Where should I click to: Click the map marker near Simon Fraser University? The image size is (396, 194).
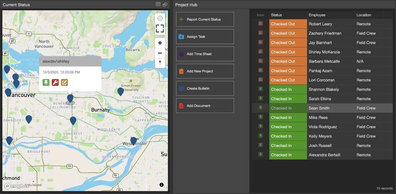pyautogui.click(x=120, y=91)
